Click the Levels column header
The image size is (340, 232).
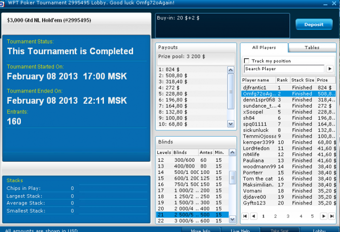pyautogui.click(x=164, y=153)
